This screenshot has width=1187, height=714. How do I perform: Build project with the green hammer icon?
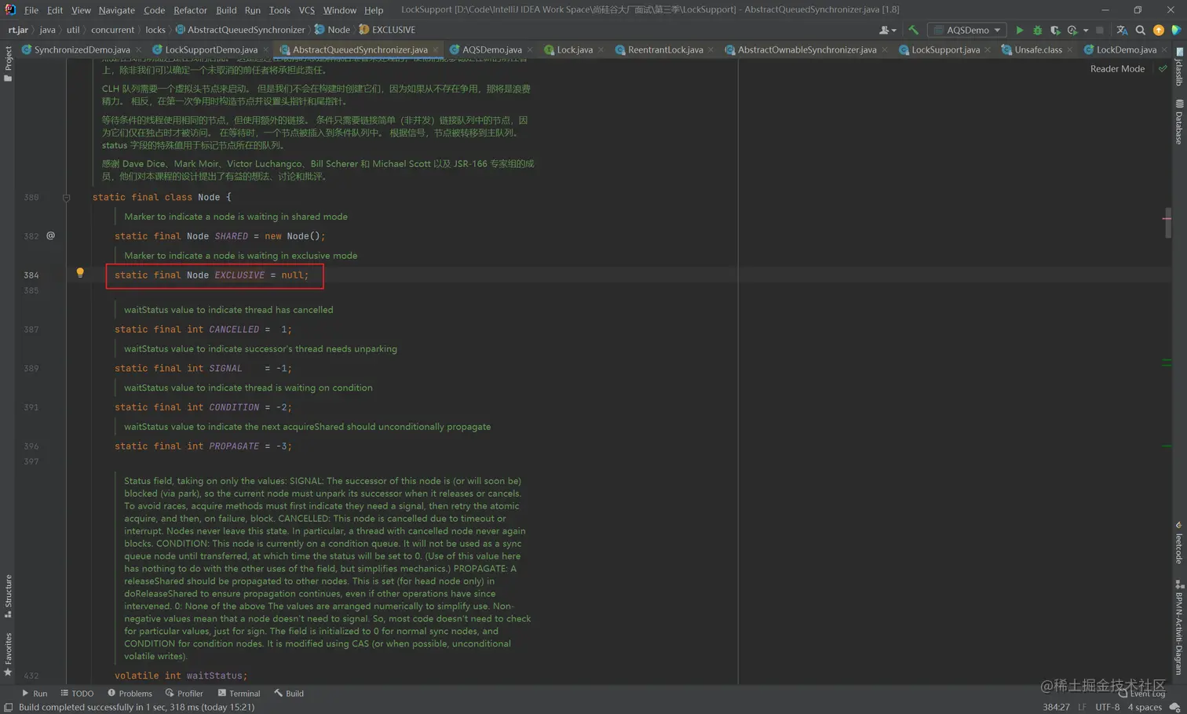point(913,30)
